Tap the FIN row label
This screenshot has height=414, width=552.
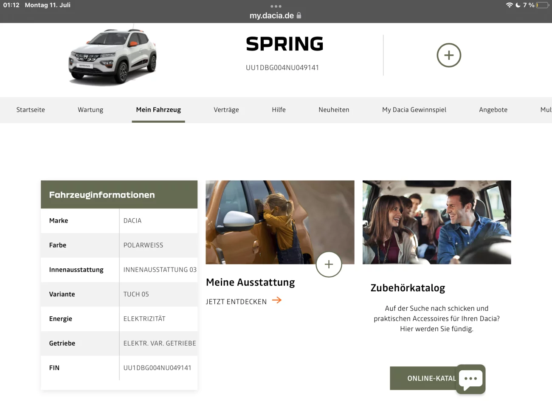[54, 368]
